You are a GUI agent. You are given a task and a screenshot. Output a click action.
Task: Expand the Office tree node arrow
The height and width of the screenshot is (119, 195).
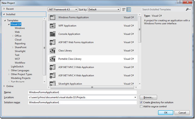tap(13, 36)
